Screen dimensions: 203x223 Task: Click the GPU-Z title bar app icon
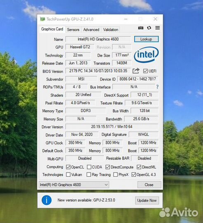pos(42,19)
